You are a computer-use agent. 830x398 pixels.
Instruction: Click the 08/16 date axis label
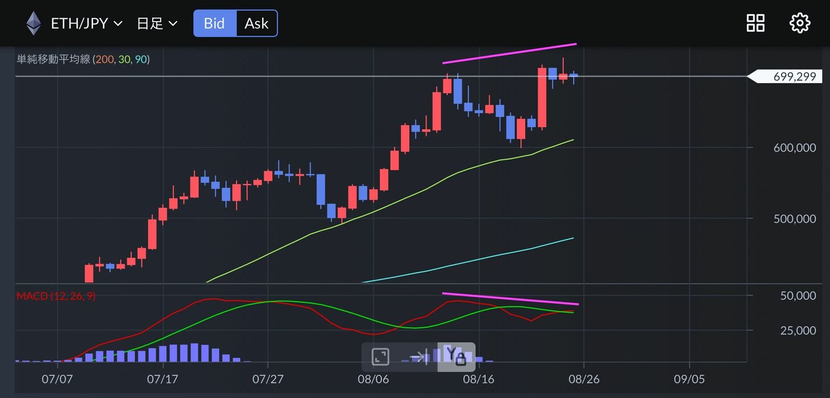point(479,379)
